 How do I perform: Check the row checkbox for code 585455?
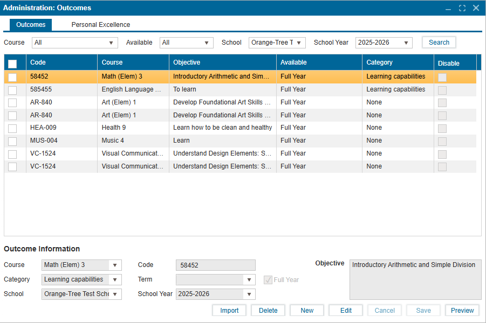12,90
